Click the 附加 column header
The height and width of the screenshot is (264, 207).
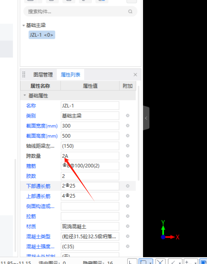[x=128, y=86]
